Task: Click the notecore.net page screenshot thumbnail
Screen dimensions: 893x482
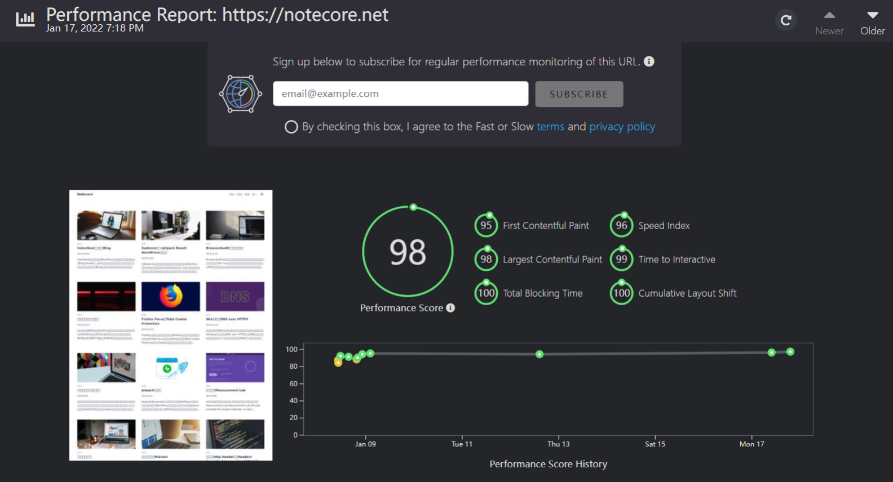Action: click(171, 325)
